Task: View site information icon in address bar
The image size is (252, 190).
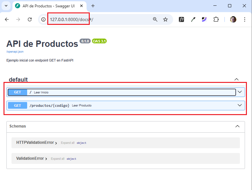Action: click(43, 19)
